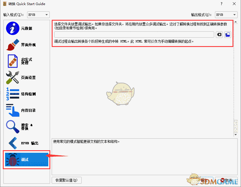Open the 输出格式 output format dropdown

[226, 14]
